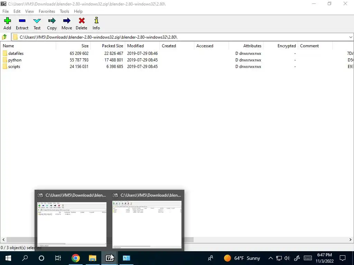Click the pen workspace tray icon

point(297,258)
